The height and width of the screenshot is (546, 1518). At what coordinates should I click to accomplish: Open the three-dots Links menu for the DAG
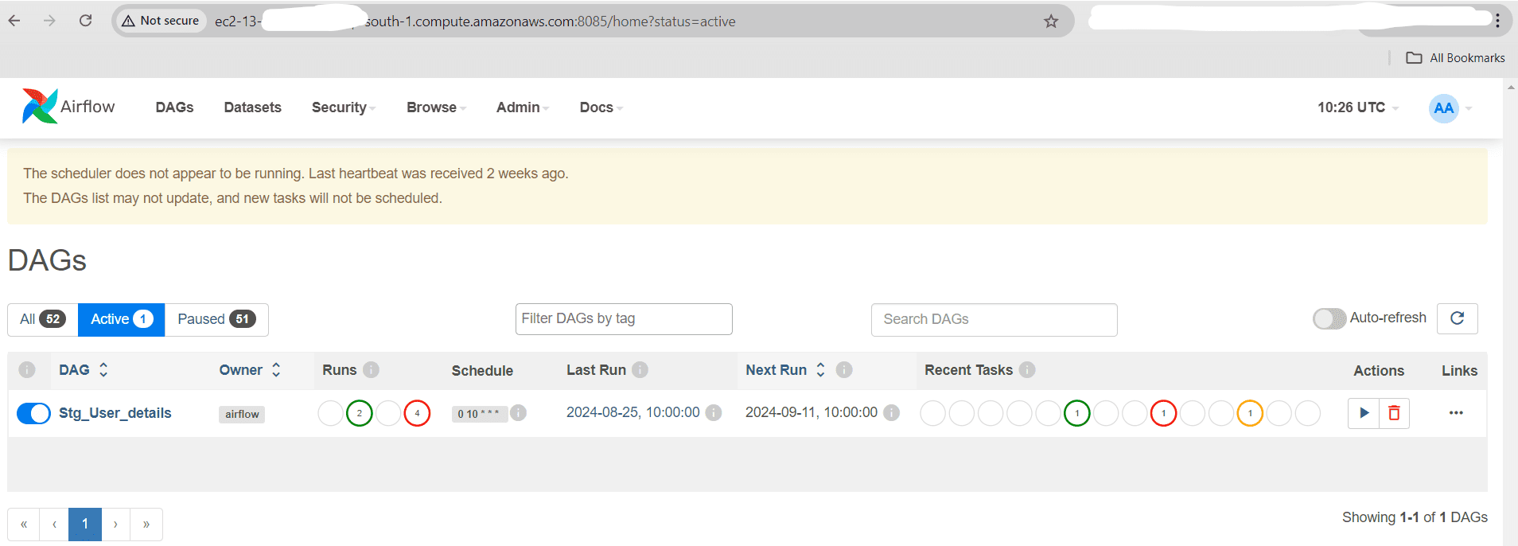(1455, 413)
